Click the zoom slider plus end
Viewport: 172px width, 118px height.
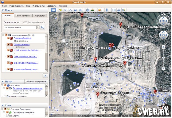tap(163, 47)
